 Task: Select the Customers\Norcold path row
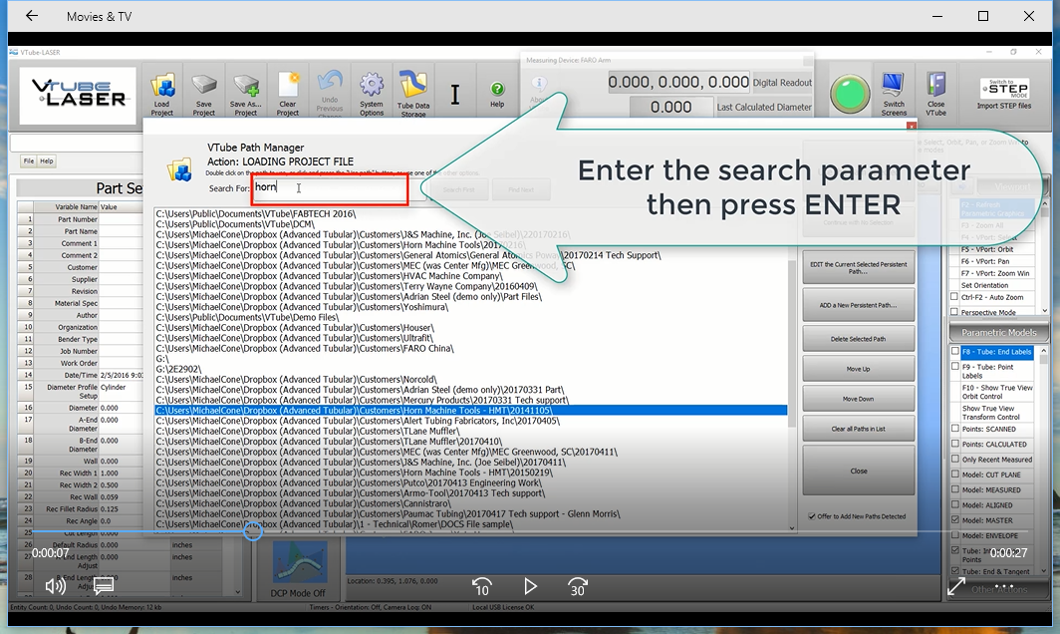(x=470, y=380)
